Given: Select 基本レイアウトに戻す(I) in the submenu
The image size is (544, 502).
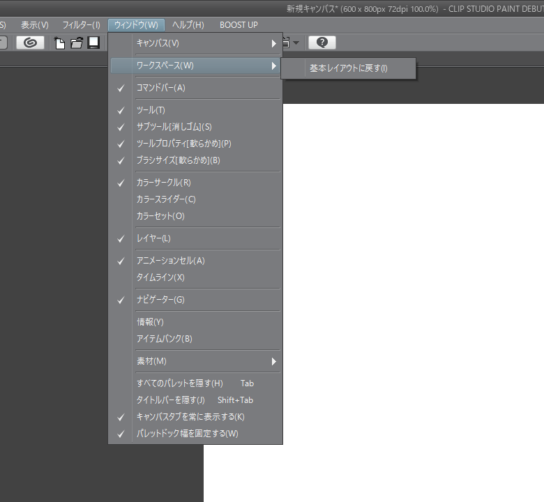Looking at the screenshot, I should (348, 68).
